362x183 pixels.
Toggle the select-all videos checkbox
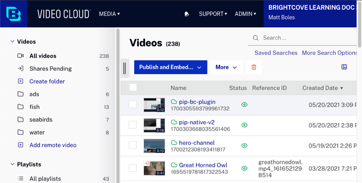(x=133, y=88)
